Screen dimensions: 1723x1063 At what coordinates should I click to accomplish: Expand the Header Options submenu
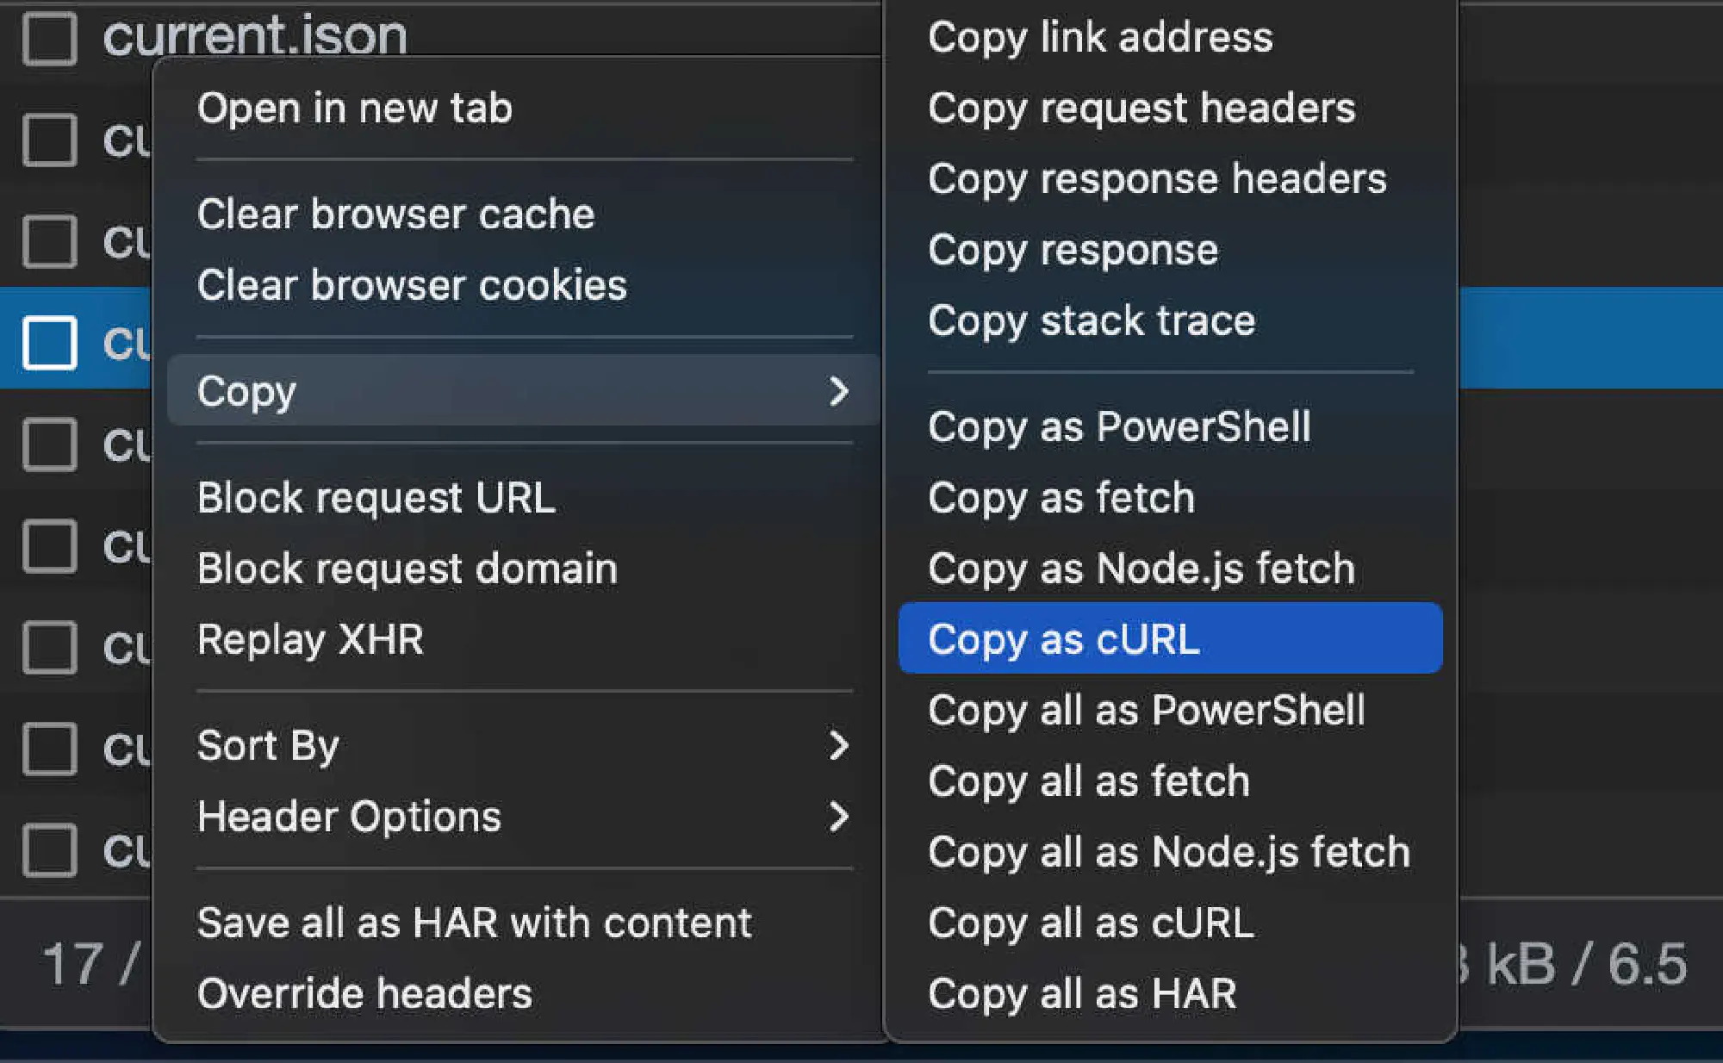click(839, 817)
